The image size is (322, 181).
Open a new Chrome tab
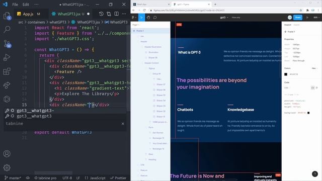click(x=215, y=5)
